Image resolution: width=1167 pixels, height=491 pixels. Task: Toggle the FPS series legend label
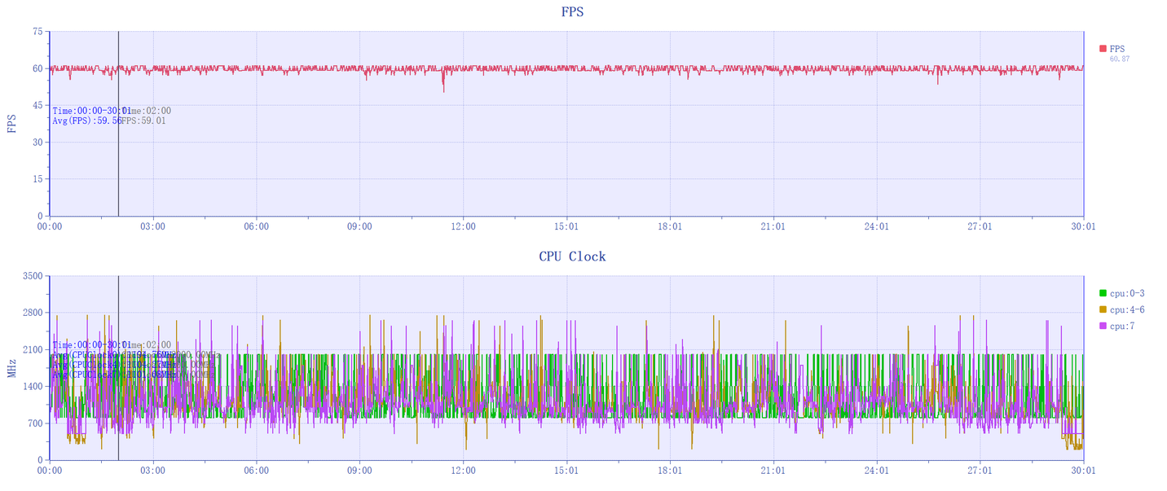point(1116,49)
